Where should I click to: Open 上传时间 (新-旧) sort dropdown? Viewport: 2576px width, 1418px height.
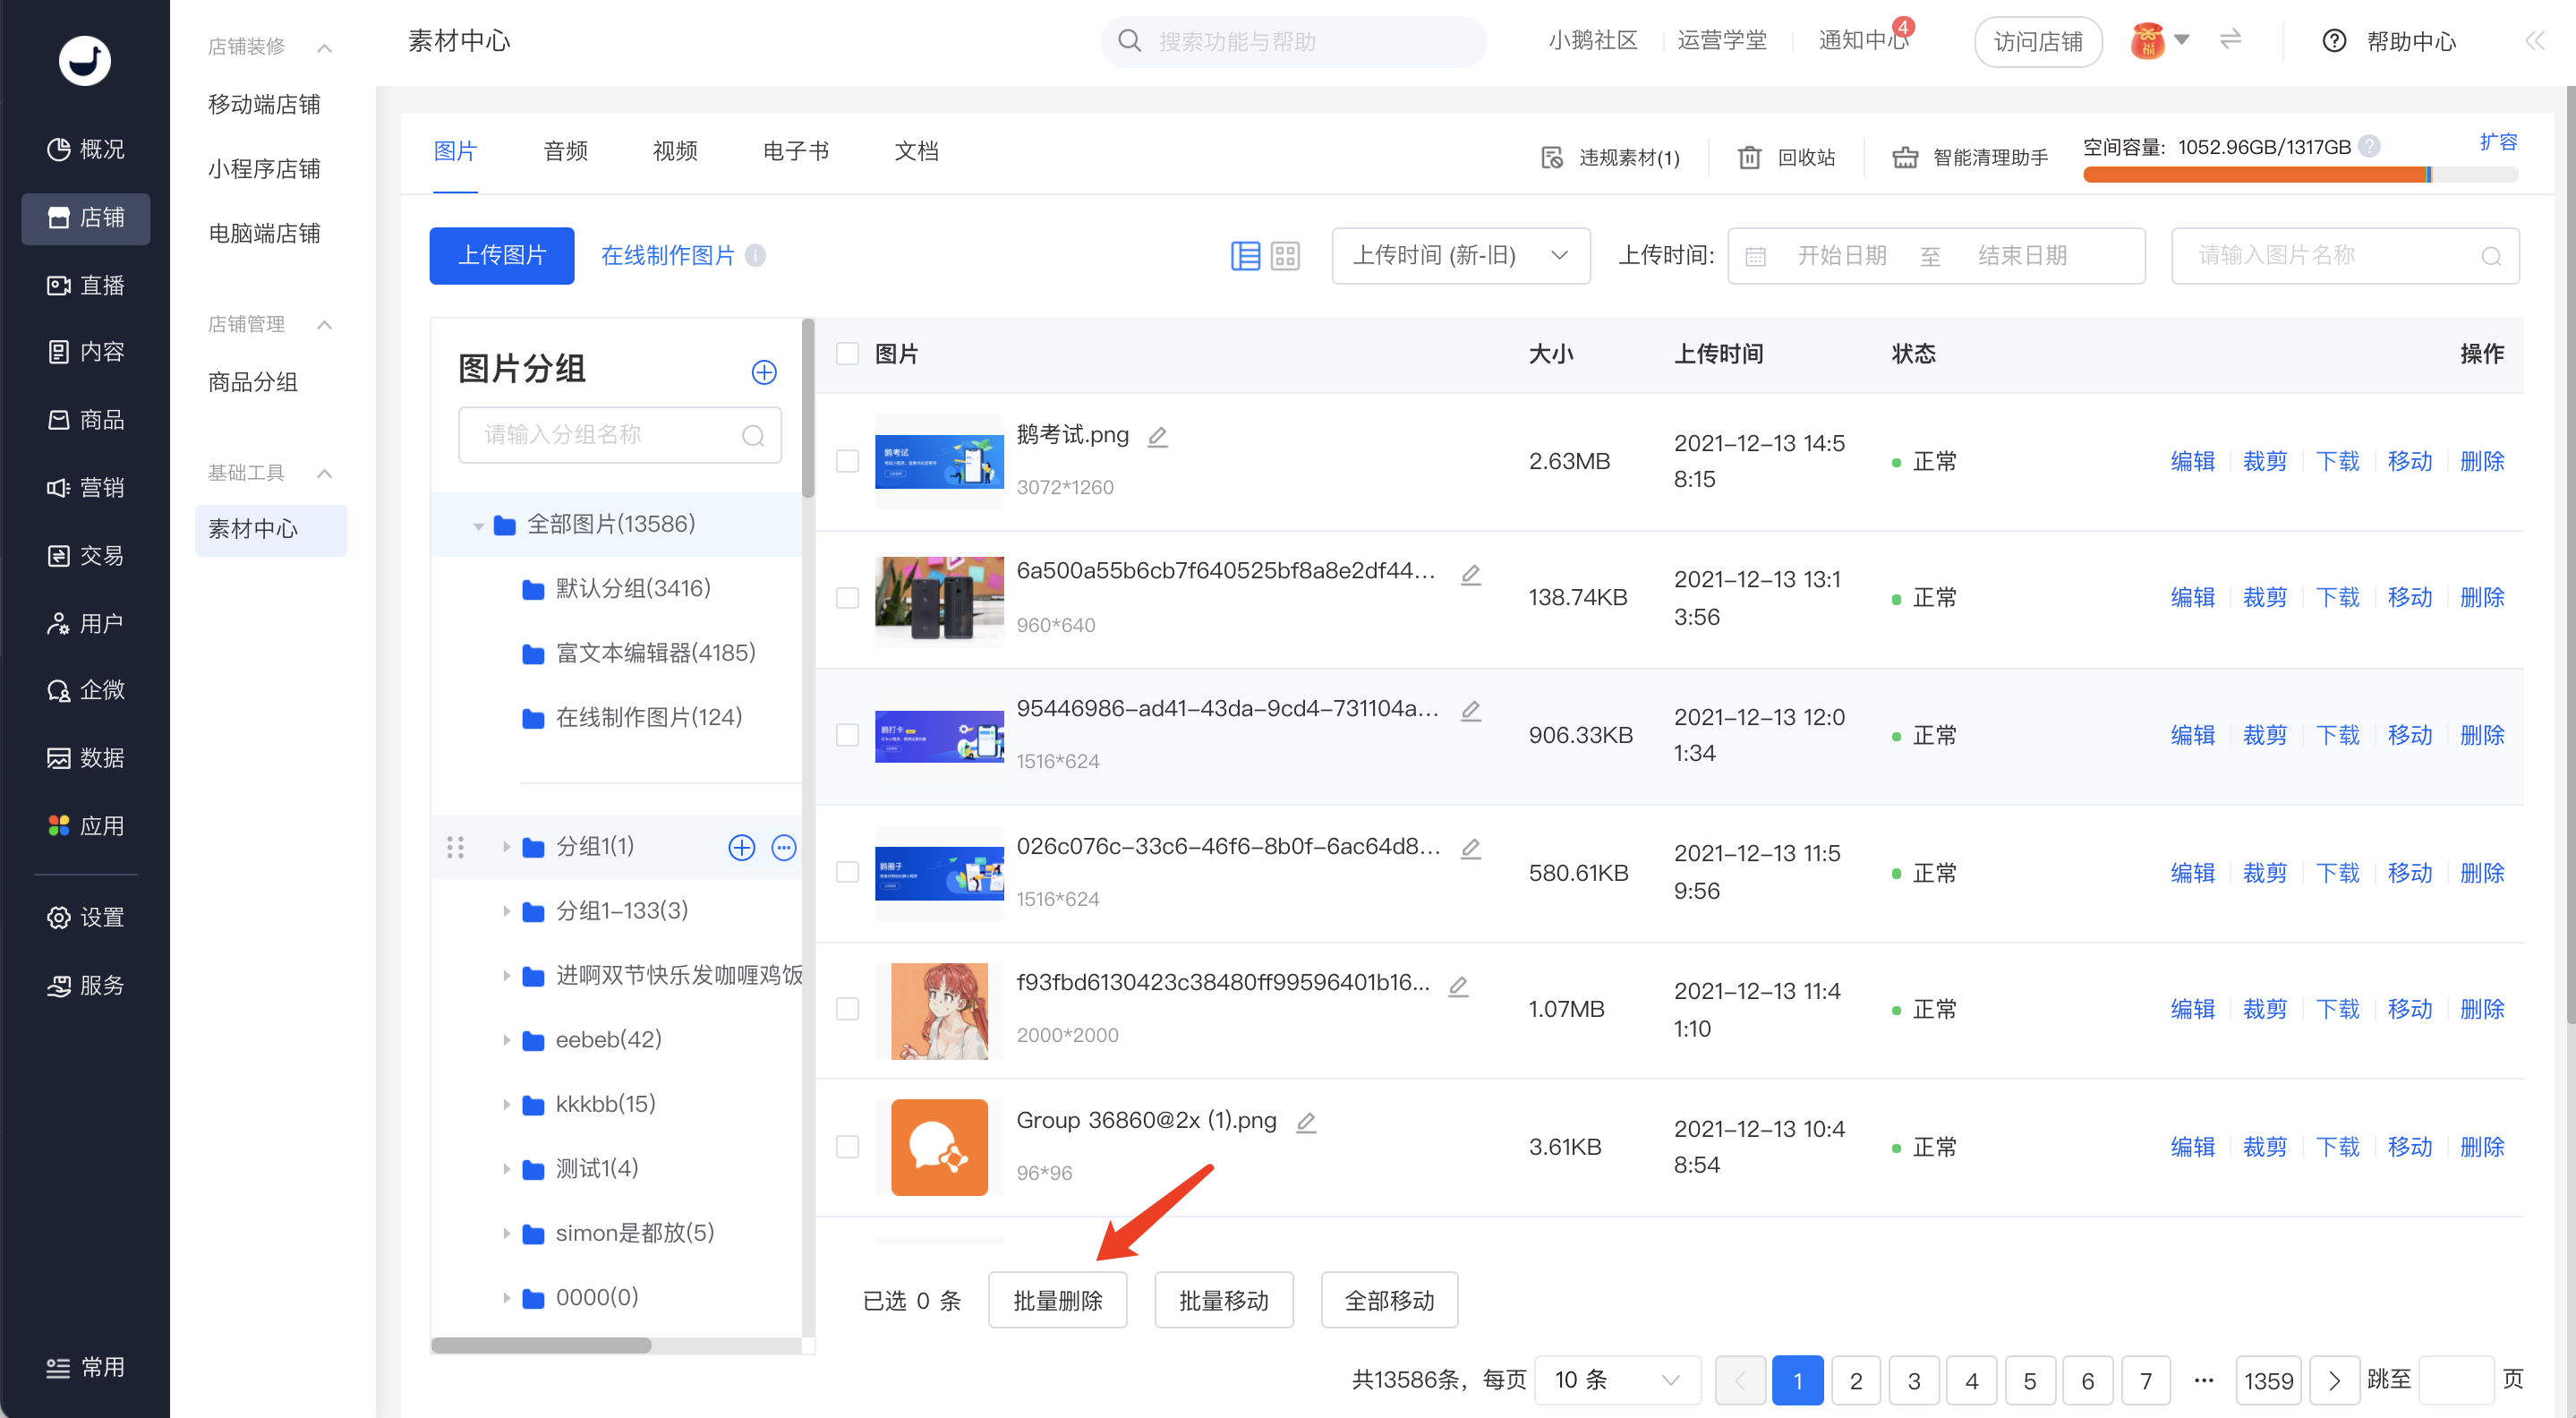1461,256
